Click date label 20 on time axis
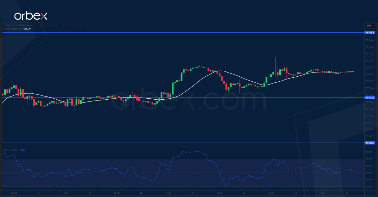 click(141, 193)
